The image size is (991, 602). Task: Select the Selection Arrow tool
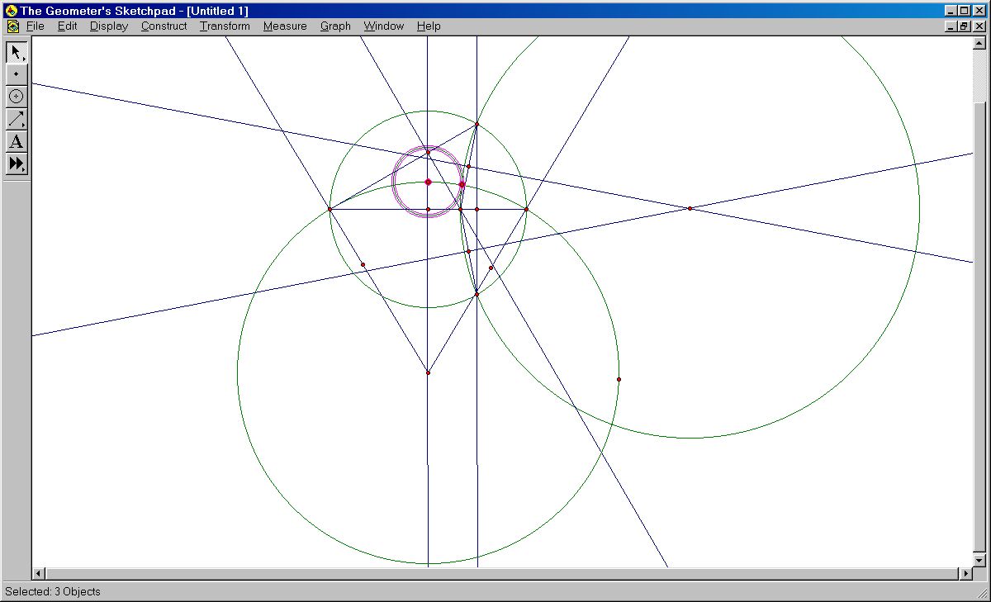17,52
